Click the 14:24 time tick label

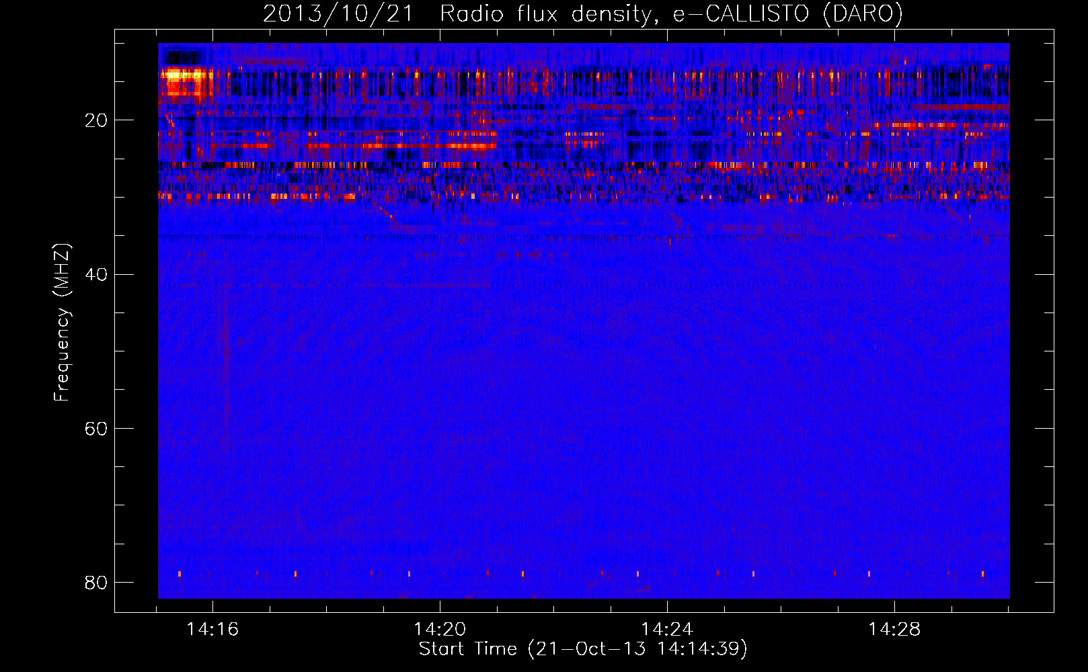coord(667,630)
